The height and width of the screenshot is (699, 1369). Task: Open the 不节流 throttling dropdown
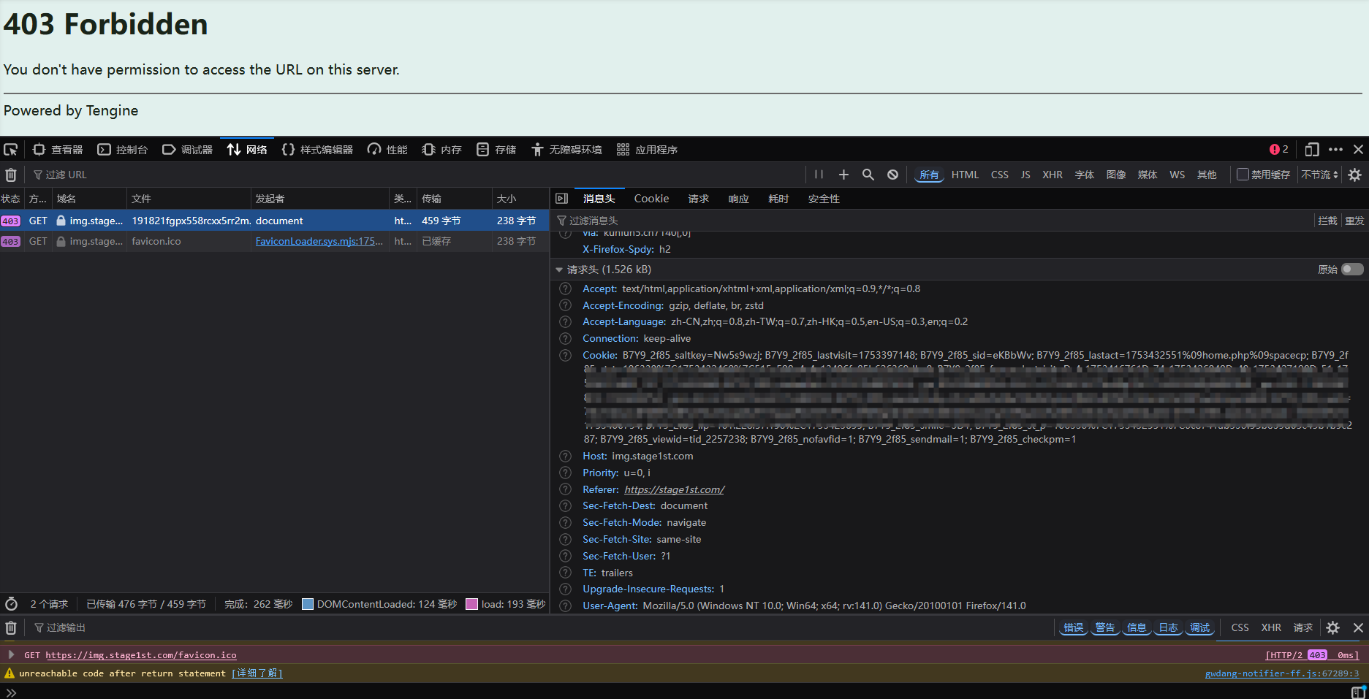(x=1319, y=175)
